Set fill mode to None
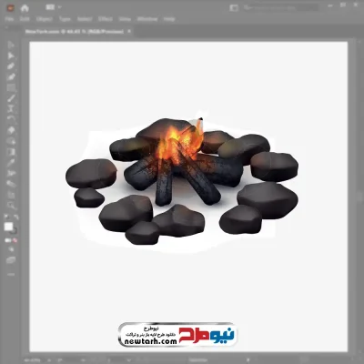The width and height of the screenshot is (364, 364). (x=15, y=240)
